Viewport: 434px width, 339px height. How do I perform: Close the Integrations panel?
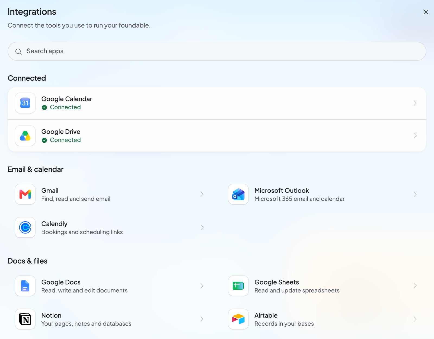(426, 12)
